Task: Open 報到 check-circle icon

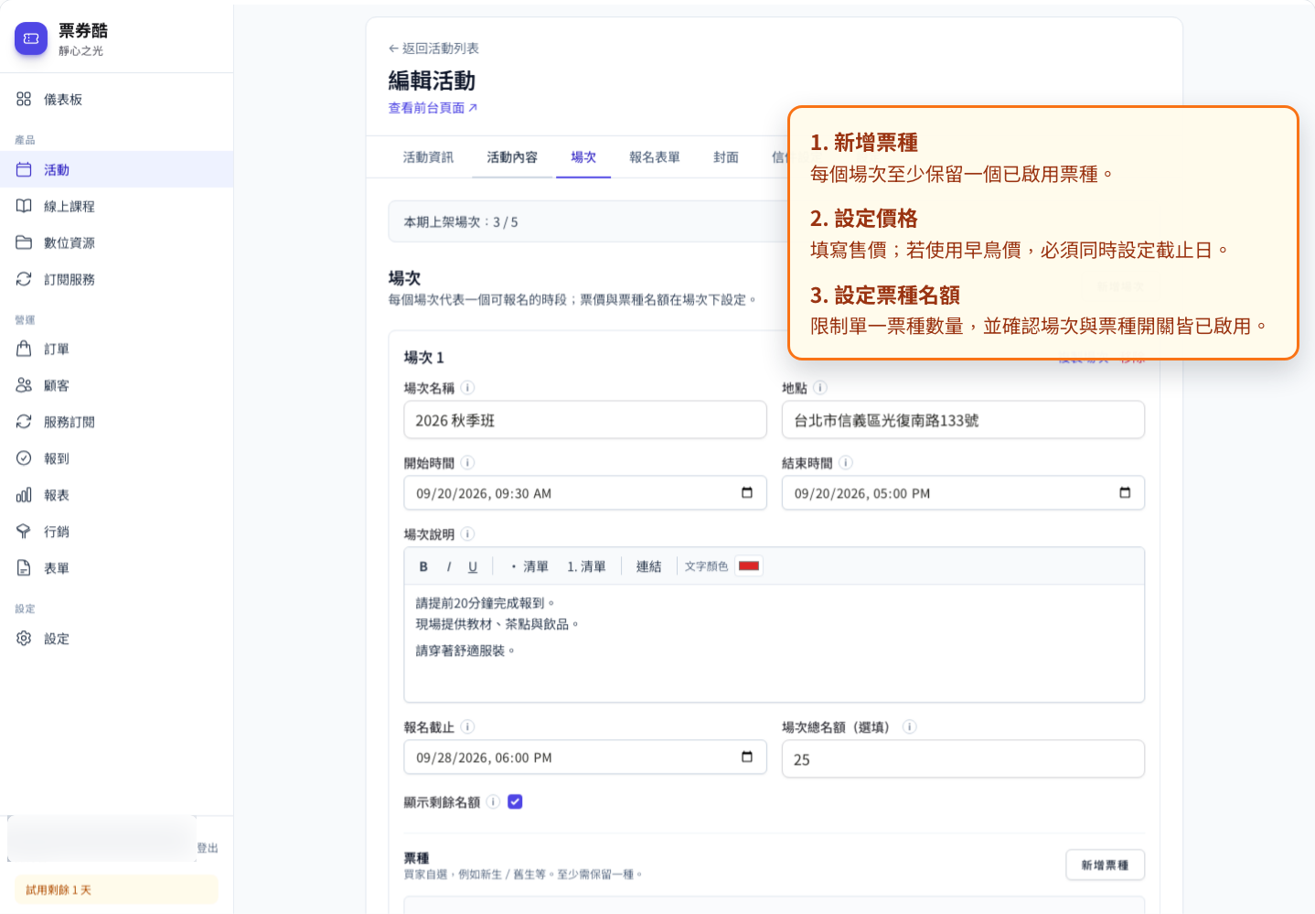Action: pos(24,458)
